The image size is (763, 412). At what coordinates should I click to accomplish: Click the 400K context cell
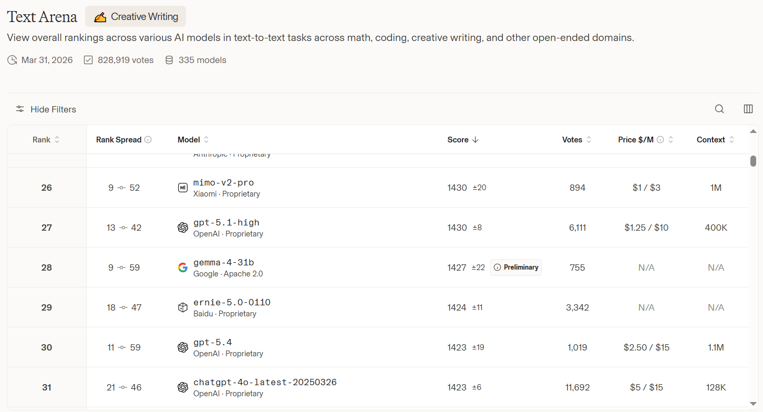point(716,228)
